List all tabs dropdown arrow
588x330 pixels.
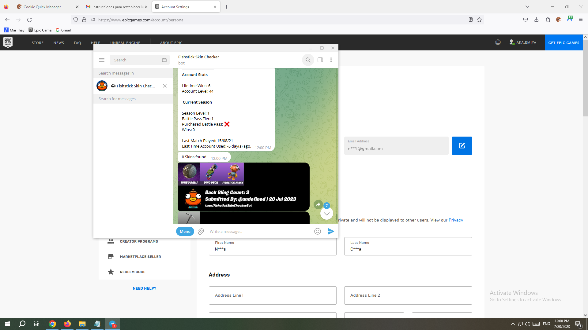point(527,7)
